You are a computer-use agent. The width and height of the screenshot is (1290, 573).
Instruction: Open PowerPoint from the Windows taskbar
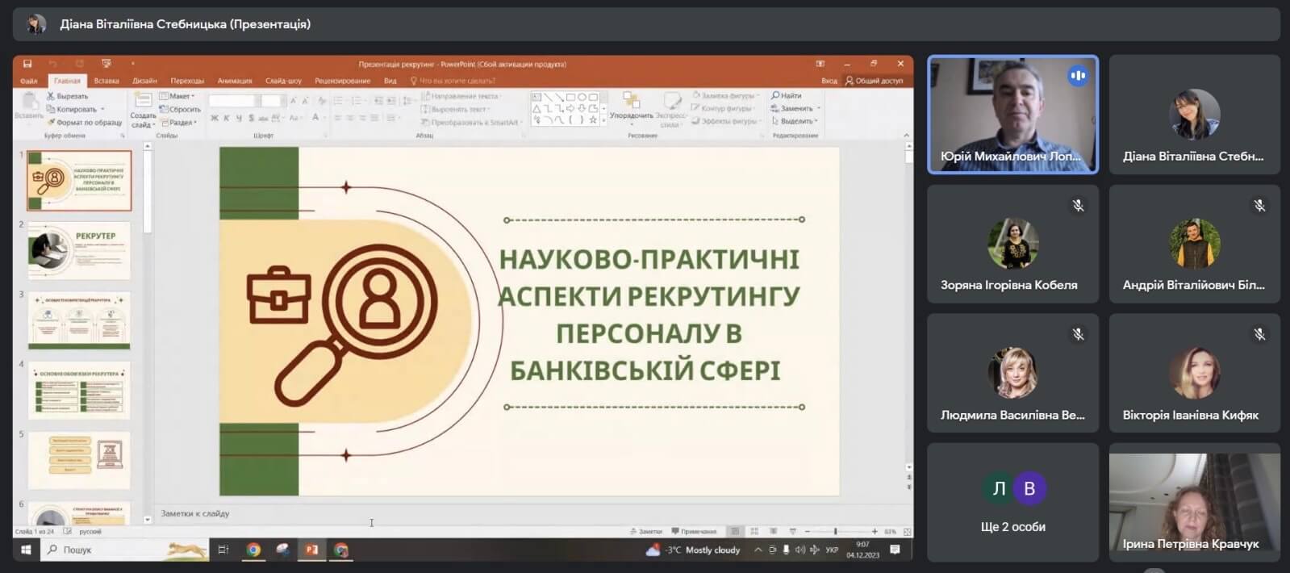click(311, 550)
